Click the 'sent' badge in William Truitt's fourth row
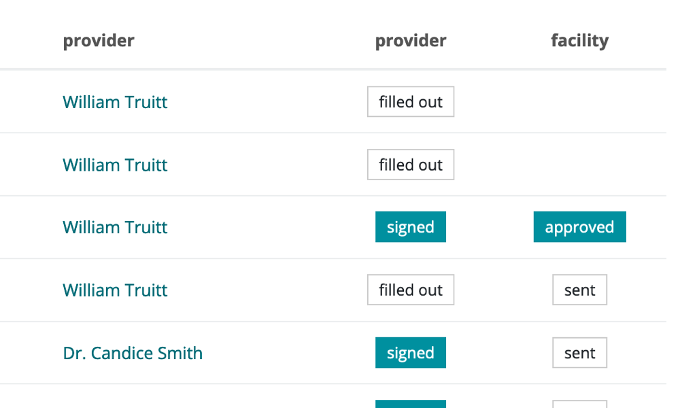This screenshot has height=408, width=680. [579, 290]
